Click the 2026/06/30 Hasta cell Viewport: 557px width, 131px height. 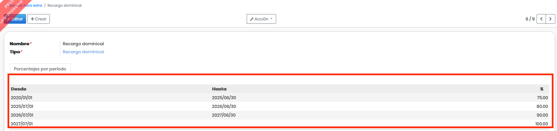pos(224,106)
